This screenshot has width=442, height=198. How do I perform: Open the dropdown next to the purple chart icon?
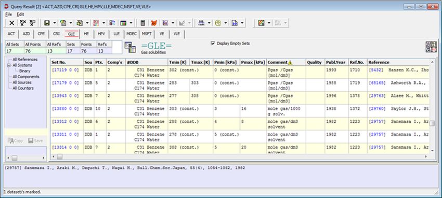tap(173, 23)
